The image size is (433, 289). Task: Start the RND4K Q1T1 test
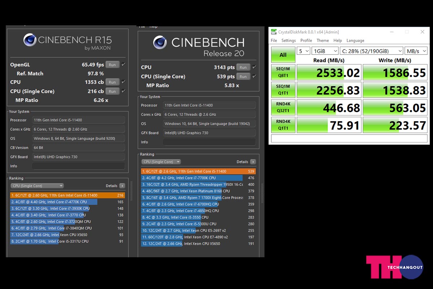283,124
